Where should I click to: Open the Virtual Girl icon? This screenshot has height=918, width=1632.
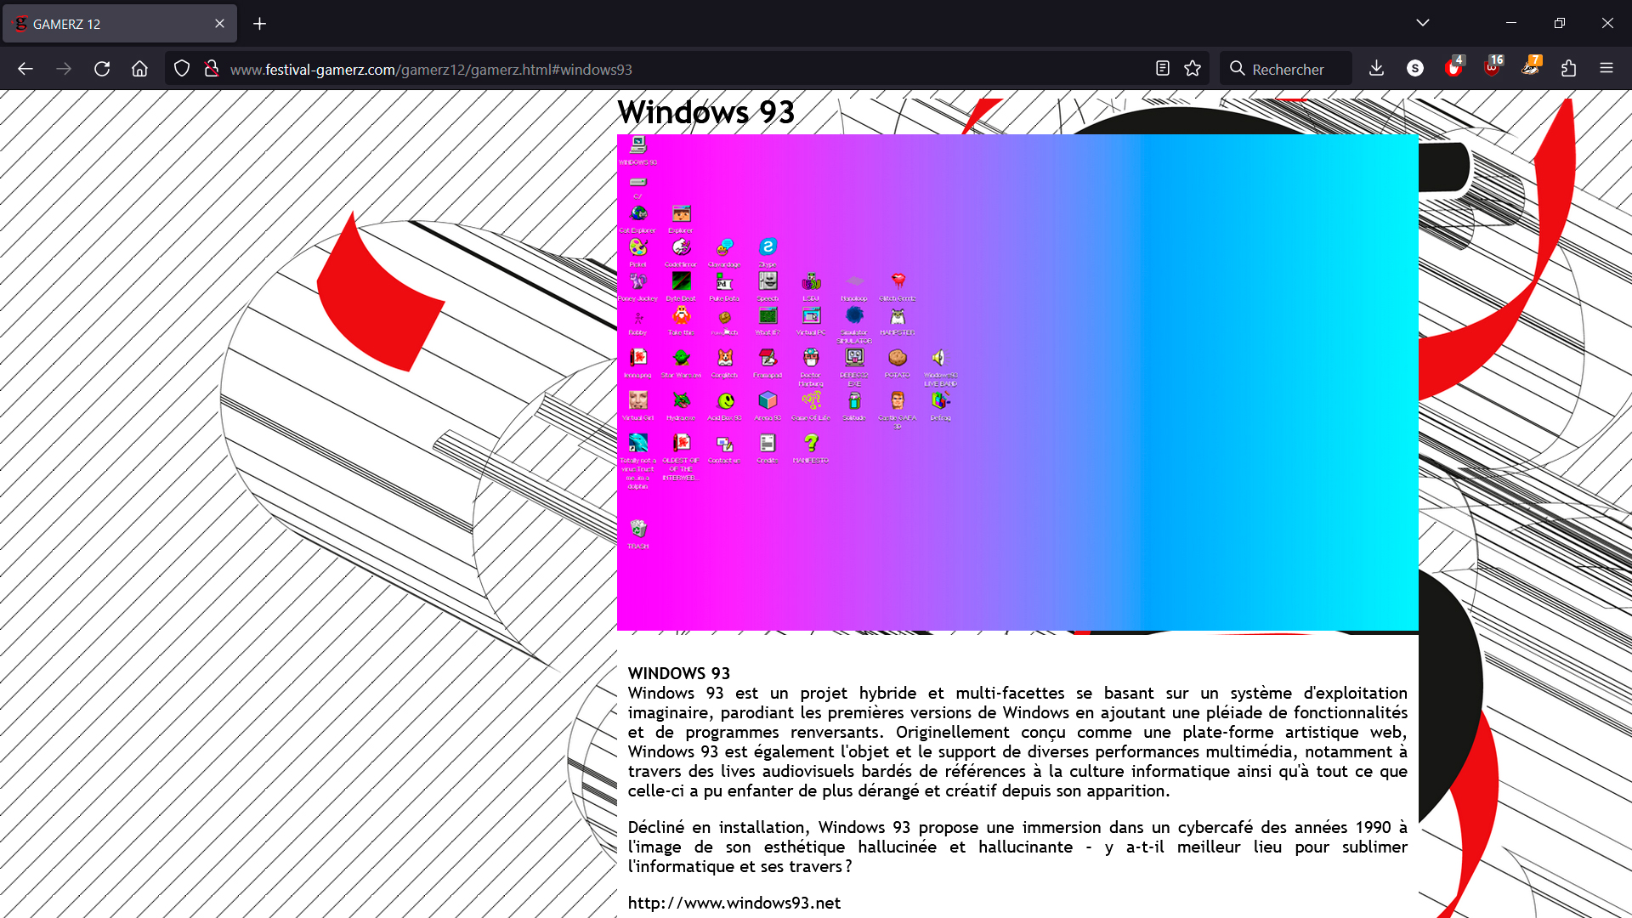click(638, 401)
